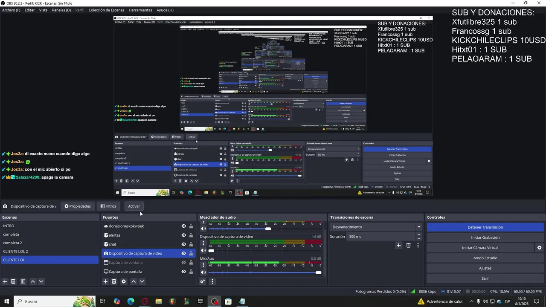Open Microsoft Edge from the taskbar
546x307 pixels.
pyautogui.click(x=131, y=301)
